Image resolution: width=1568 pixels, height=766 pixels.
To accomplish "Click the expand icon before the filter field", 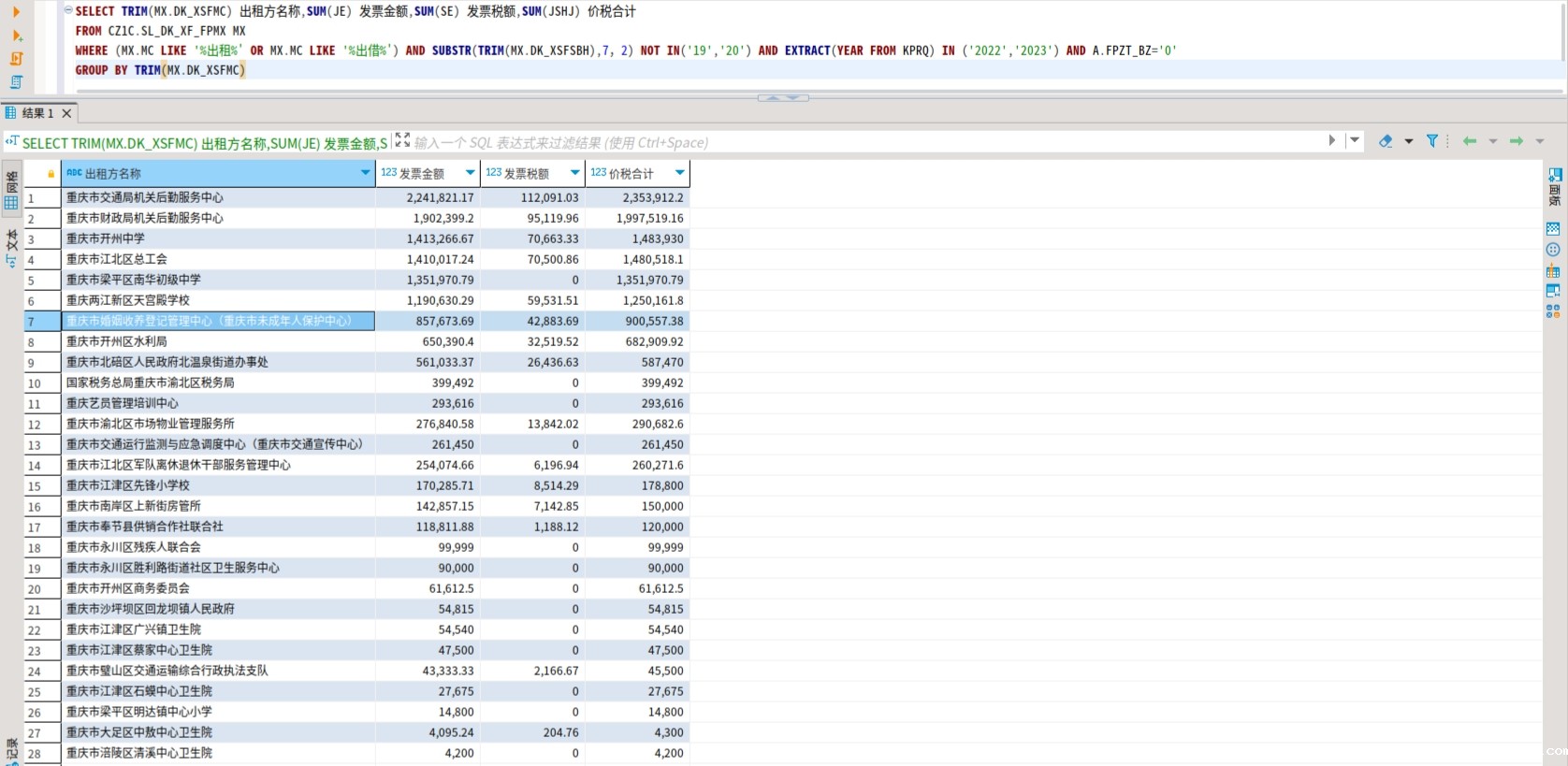I will [x=402, y=140].
